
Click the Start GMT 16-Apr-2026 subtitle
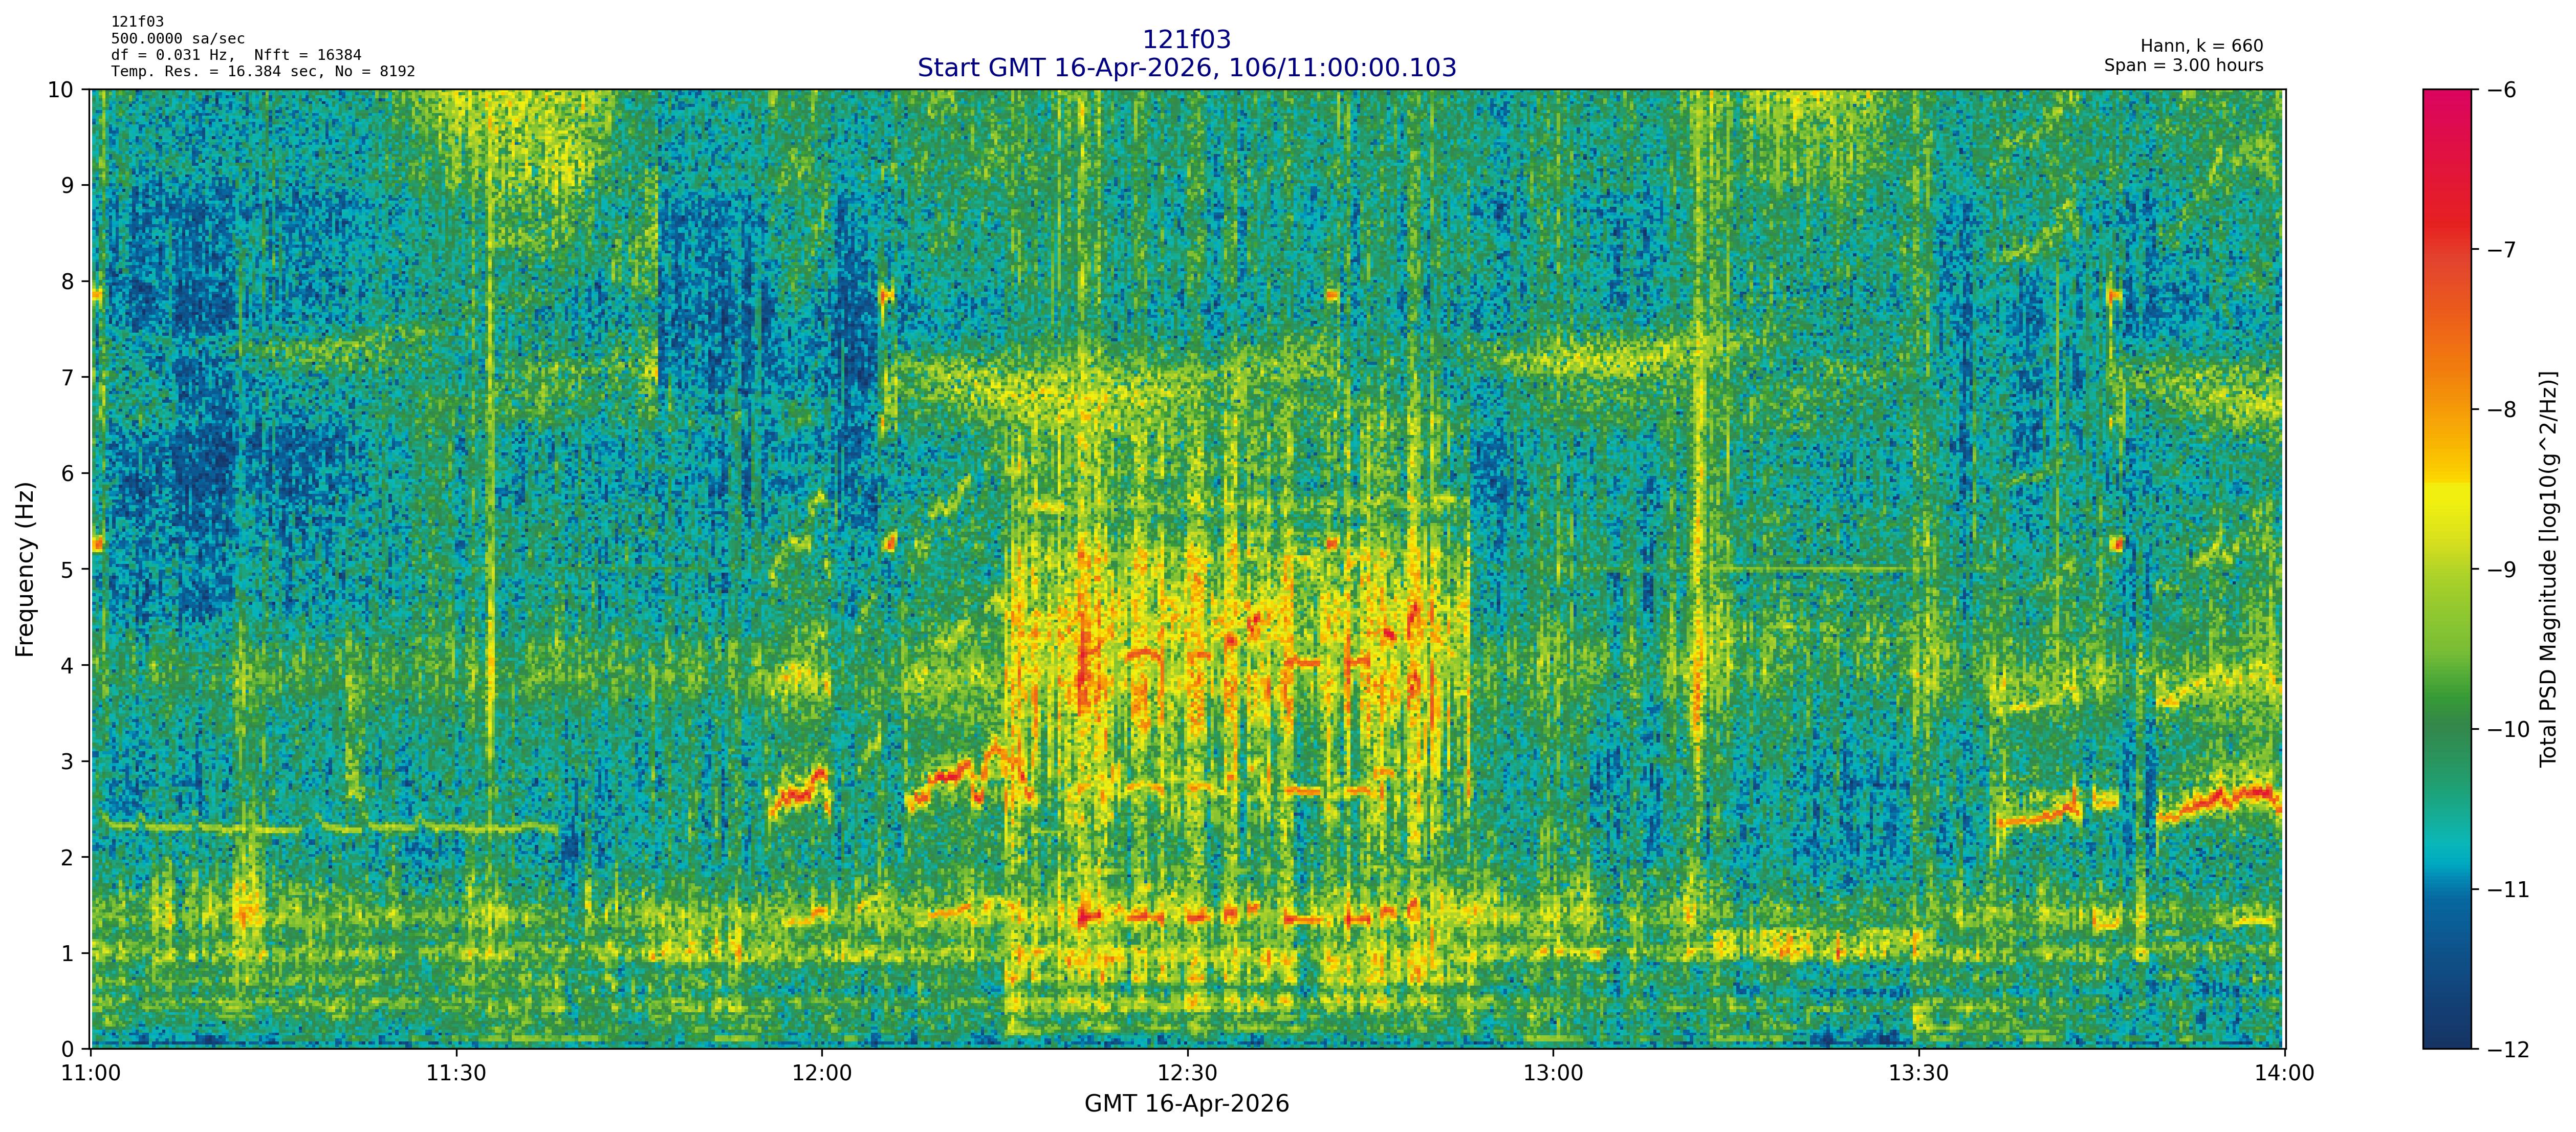click(1186, 68)
